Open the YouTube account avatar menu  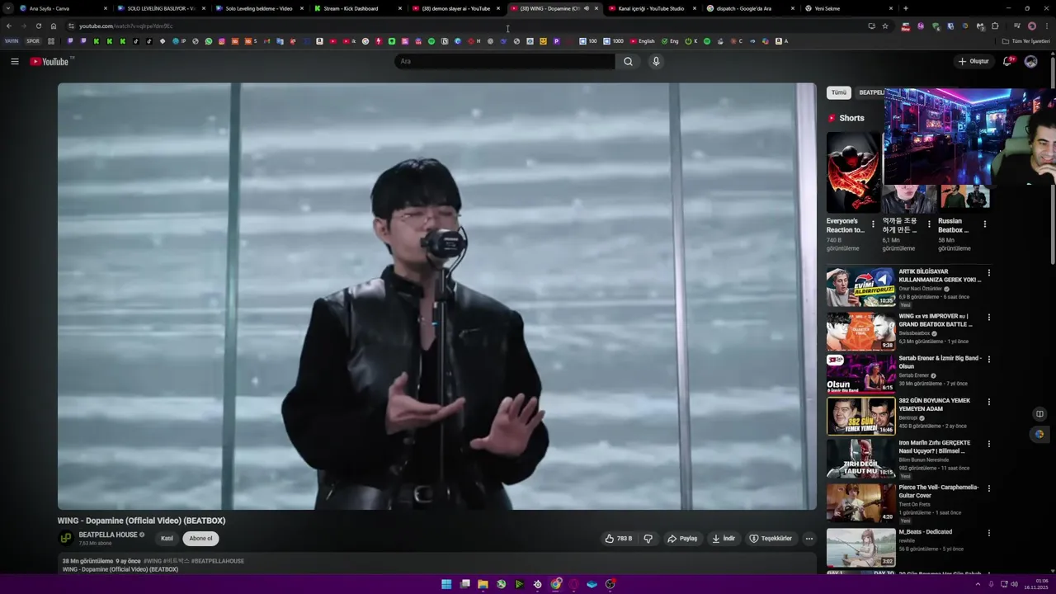(1030, 61)
